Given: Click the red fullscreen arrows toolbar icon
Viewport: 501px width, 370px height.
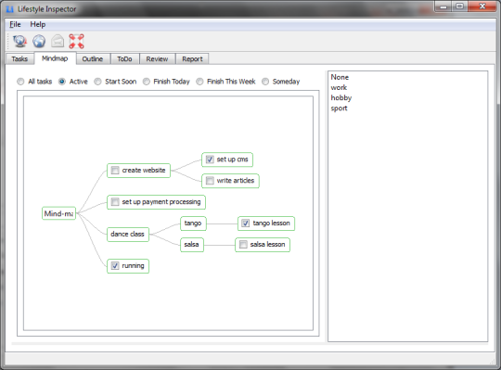Looking at the screenshot, I should pyautogui.click(x=76, y=41).
